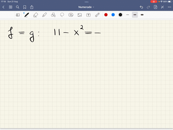Tap the three-dot multitasking handle
173x130 pixels.
tap(86, 2)
